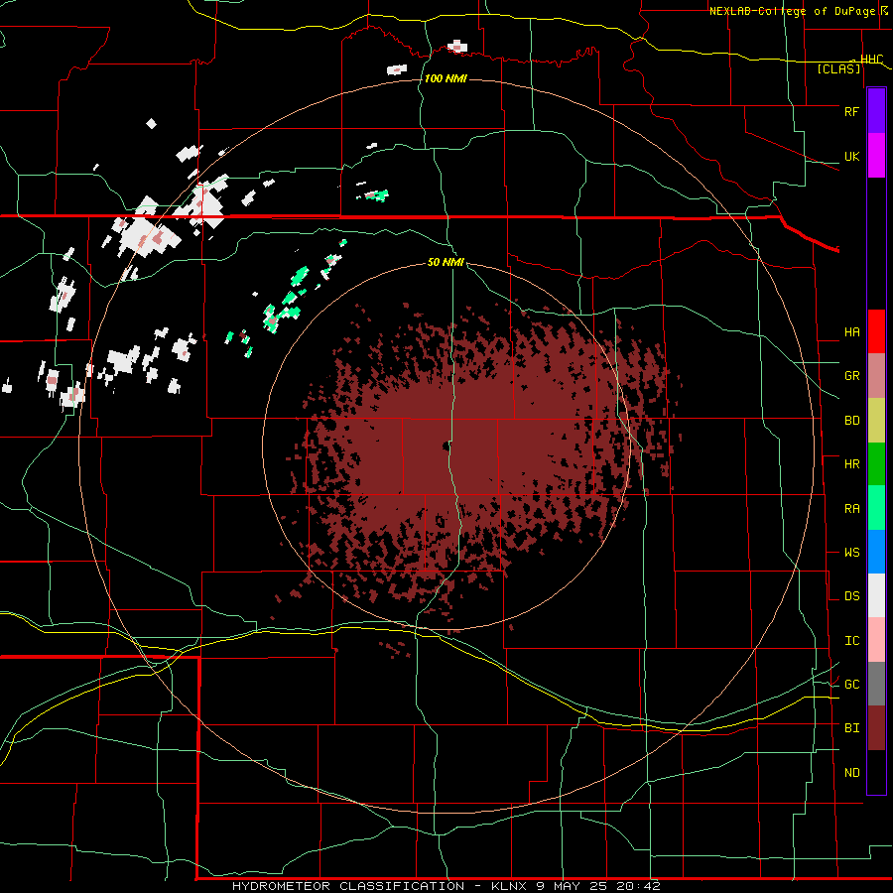Viewport: 893px width, 893px height.
Task: Click the BI legend label
Action: (x=851, y=728)
